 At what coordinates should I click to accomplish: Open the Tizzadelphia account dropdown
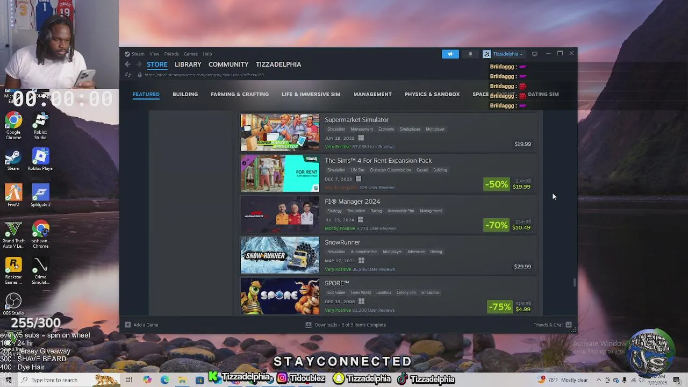tap(504, 54)
